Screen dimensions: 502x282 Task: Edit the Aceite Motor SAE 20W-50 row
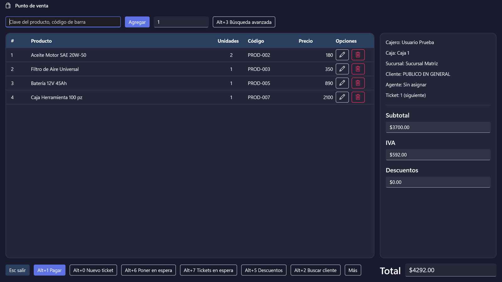coord(342,55)
